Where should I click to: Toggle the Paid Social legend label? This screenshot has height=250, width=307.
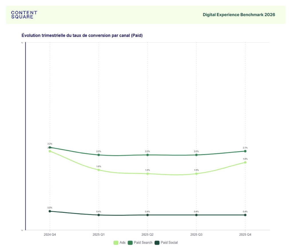pyautogui.click(x=169, y=243)
